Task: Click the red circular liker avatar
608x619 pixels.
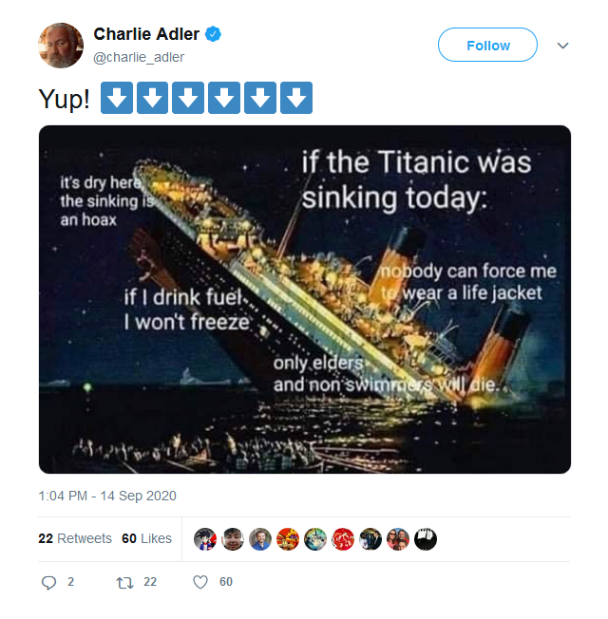Action: tap(343, 539)
